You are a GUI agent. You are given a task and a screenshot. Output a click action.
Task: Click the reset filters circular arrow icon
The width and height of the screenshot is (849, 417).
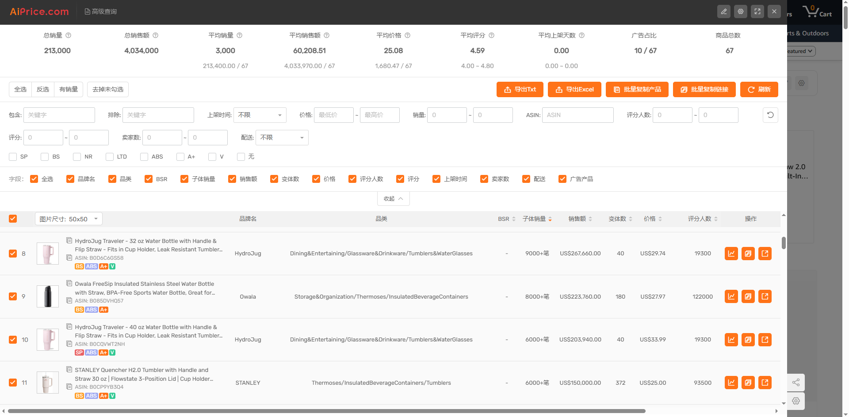pos(770,115)
